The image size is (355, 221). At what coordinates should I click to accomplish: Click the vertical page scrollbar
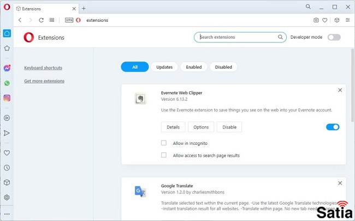(x=352, y=86)
